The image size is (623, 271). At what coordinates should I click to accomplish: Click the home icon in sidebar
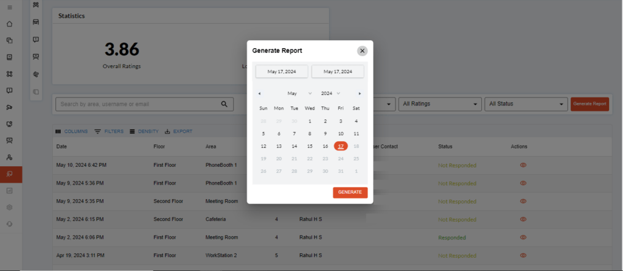tap(9, 24)
